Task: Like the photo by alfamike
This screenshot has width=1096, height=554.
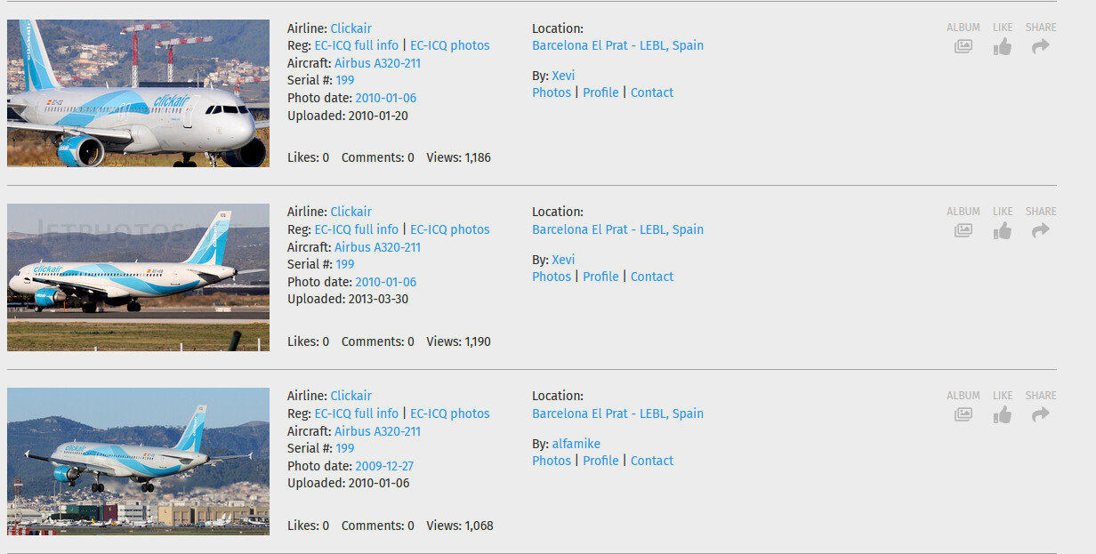Action: (x=1003, y=414)
